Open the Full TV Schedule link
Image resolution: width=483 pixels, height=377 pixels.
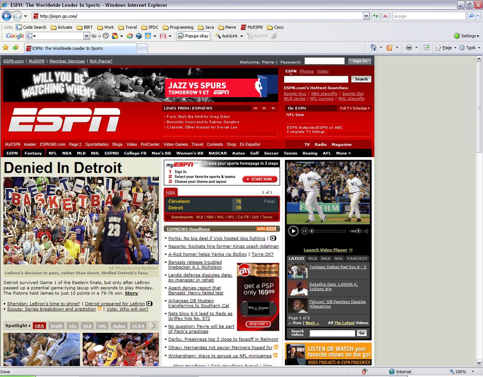pos(355,108)
